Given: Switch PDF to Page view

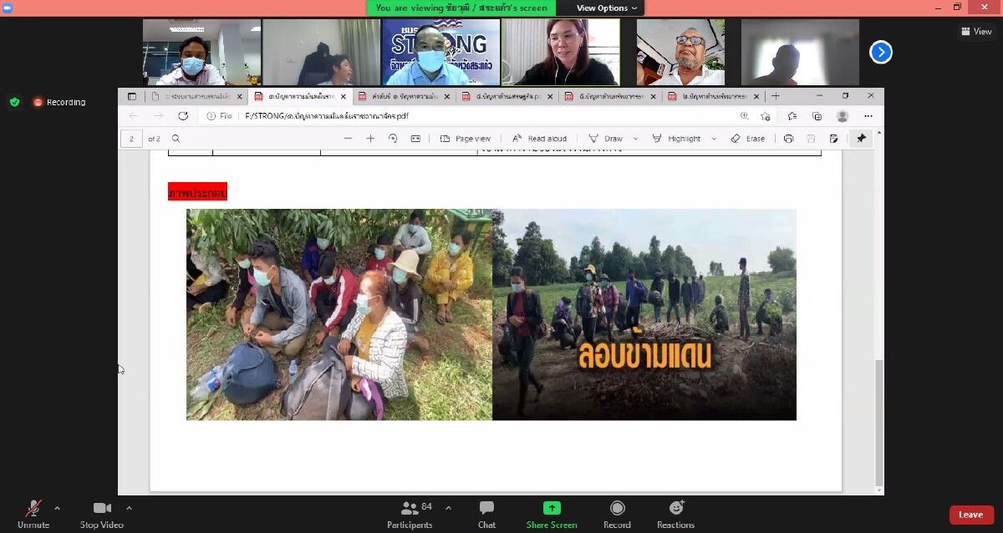Looking at the screenshot, I should [x=466, y=139].
